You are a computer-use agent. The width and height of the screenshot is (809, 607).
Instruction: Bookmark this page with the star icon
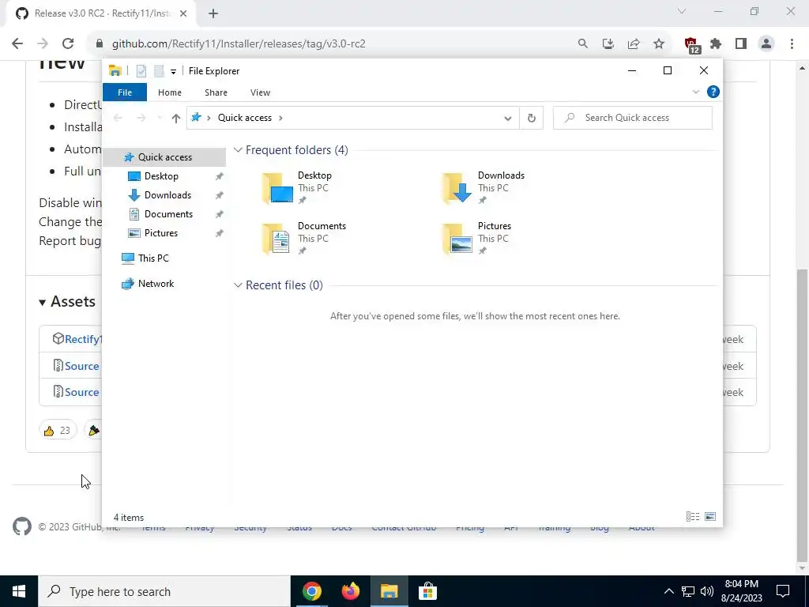pos(659,44)
